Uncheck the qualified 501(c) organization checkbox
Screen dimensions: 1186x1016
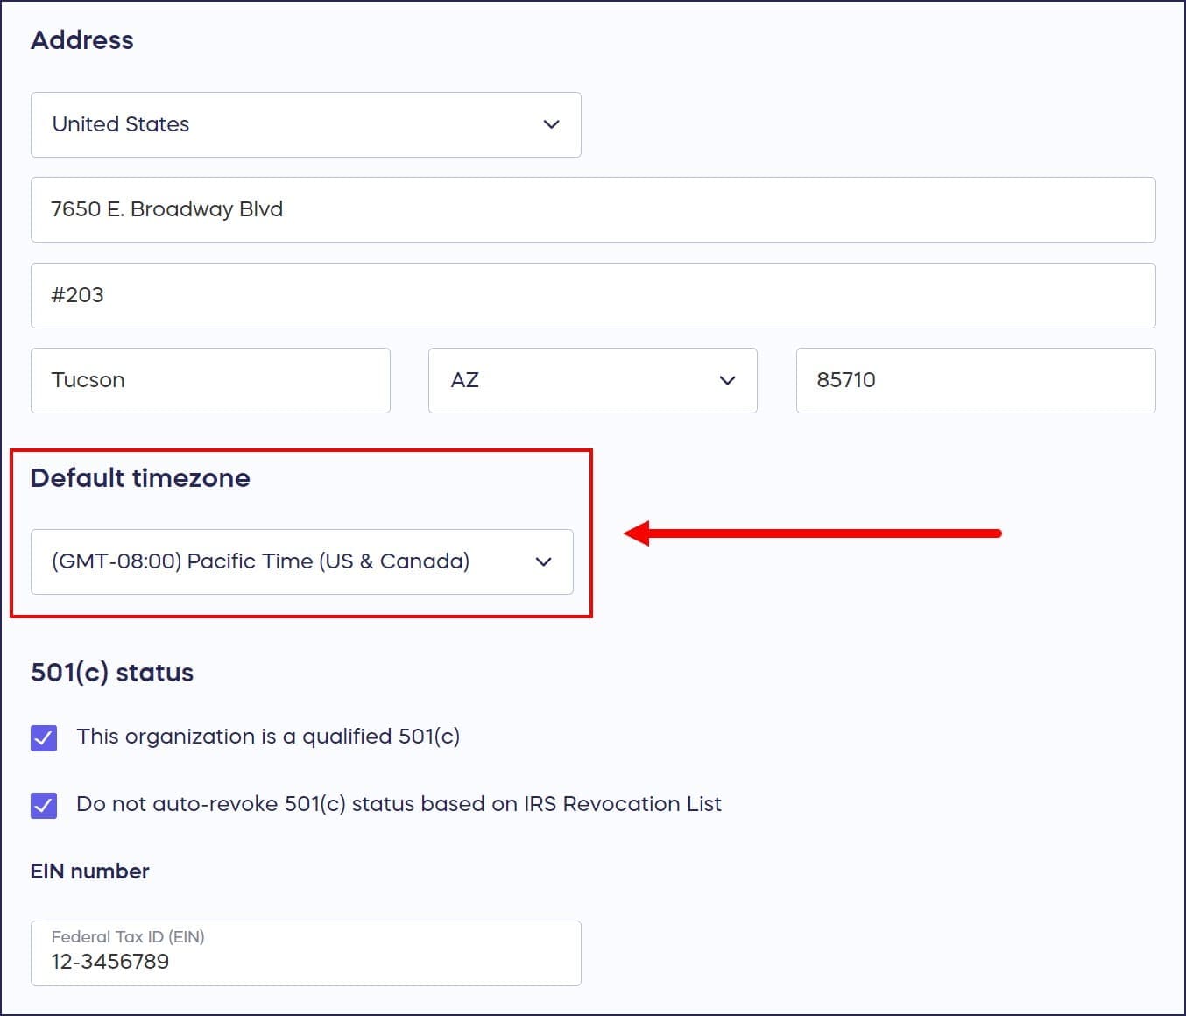(44, 737)
